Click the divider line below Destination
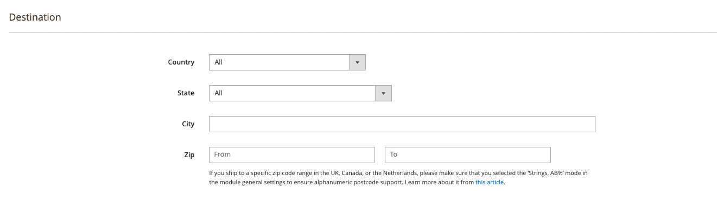 [363, 32]
